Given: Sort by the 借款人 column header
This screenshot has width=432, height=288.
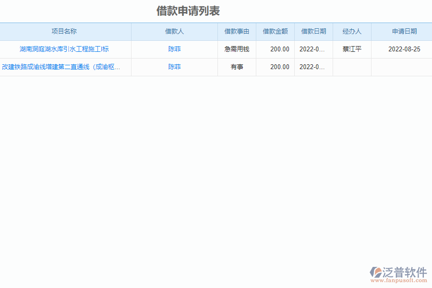Looking at the screenshot, I should click(x=174, y=31).
